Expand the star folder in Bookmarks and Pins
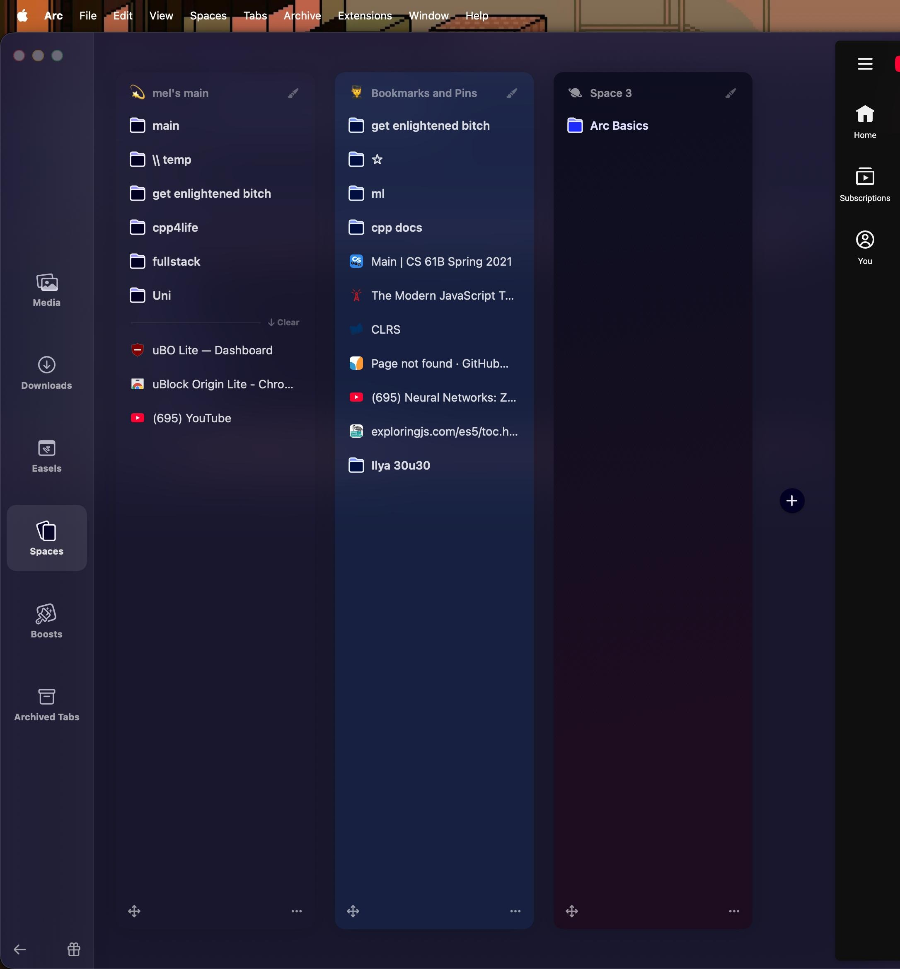Image resolution: width=900 pixels, height=969 pixels. 433,160
